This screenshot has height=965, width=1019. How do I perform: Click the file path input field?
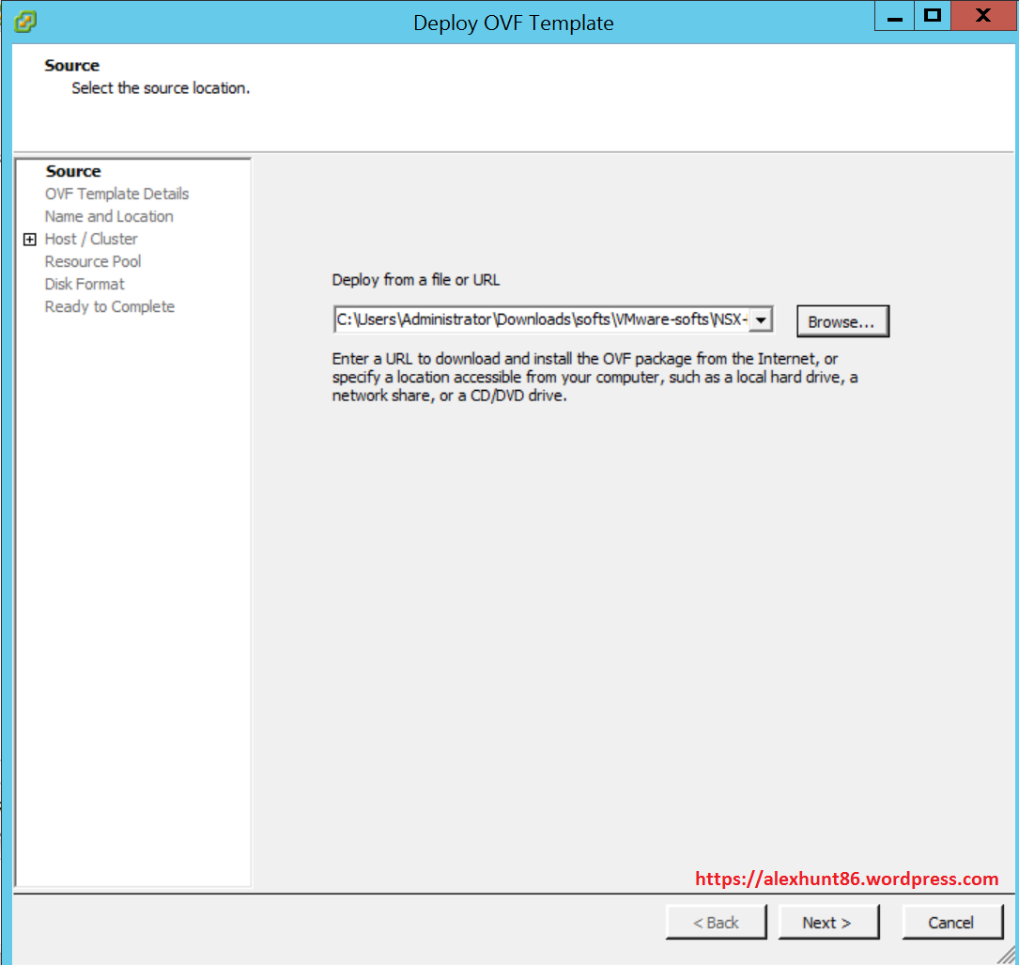[x=541, y=319]
